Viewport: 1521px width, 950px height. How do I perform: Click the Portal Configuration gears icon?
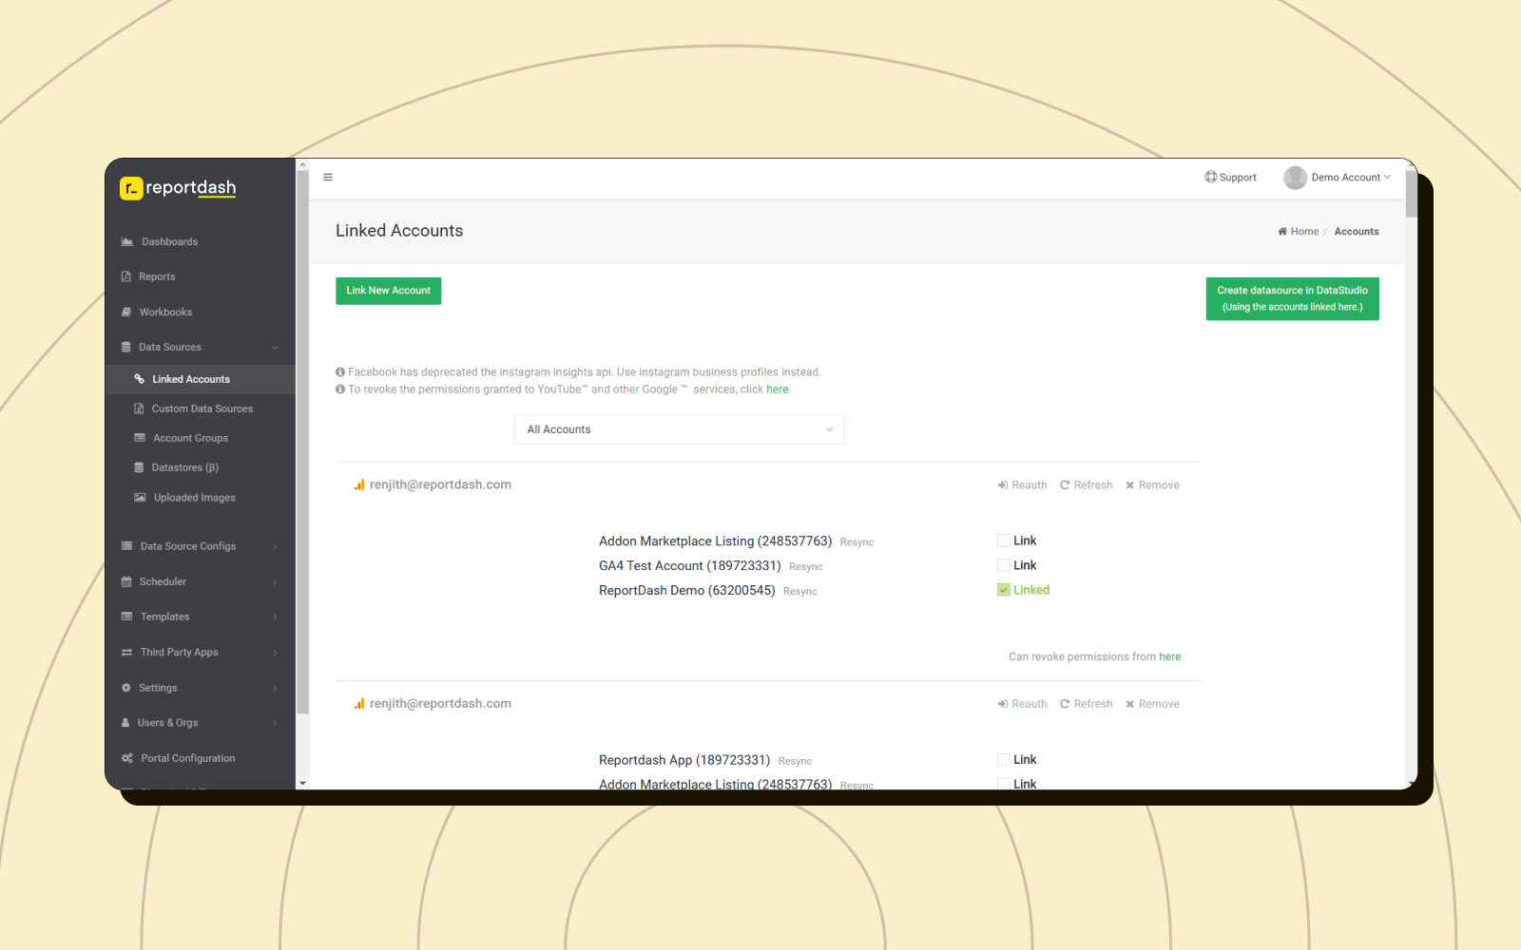[127, 758]
